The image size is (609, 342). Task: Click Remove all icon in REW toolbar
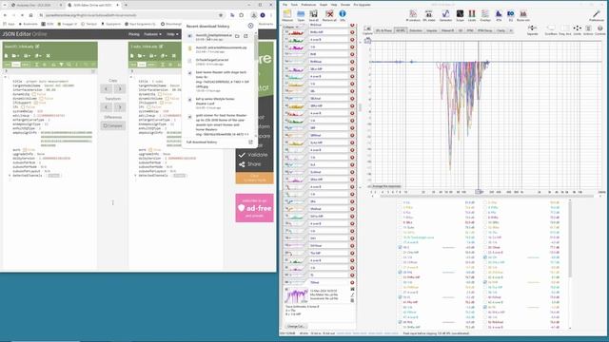[x=329, y=15]
